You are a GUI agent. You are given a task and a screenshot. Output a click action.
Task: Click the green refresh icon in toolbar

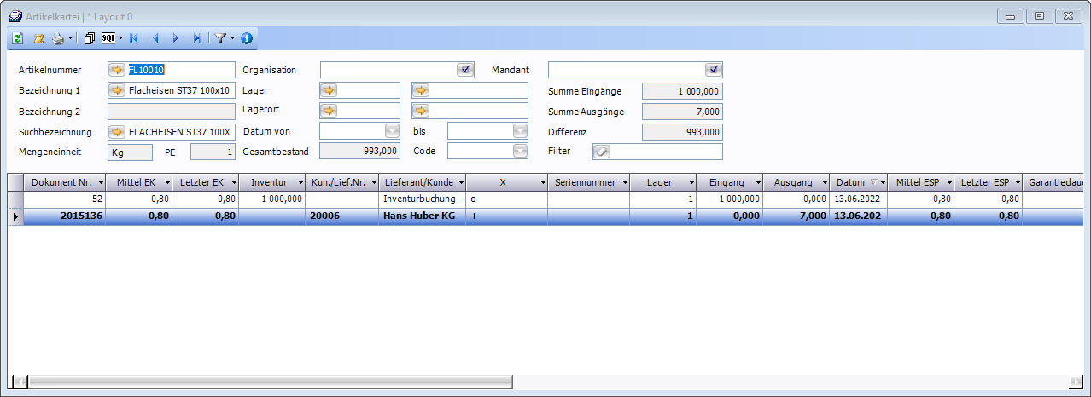17,38
